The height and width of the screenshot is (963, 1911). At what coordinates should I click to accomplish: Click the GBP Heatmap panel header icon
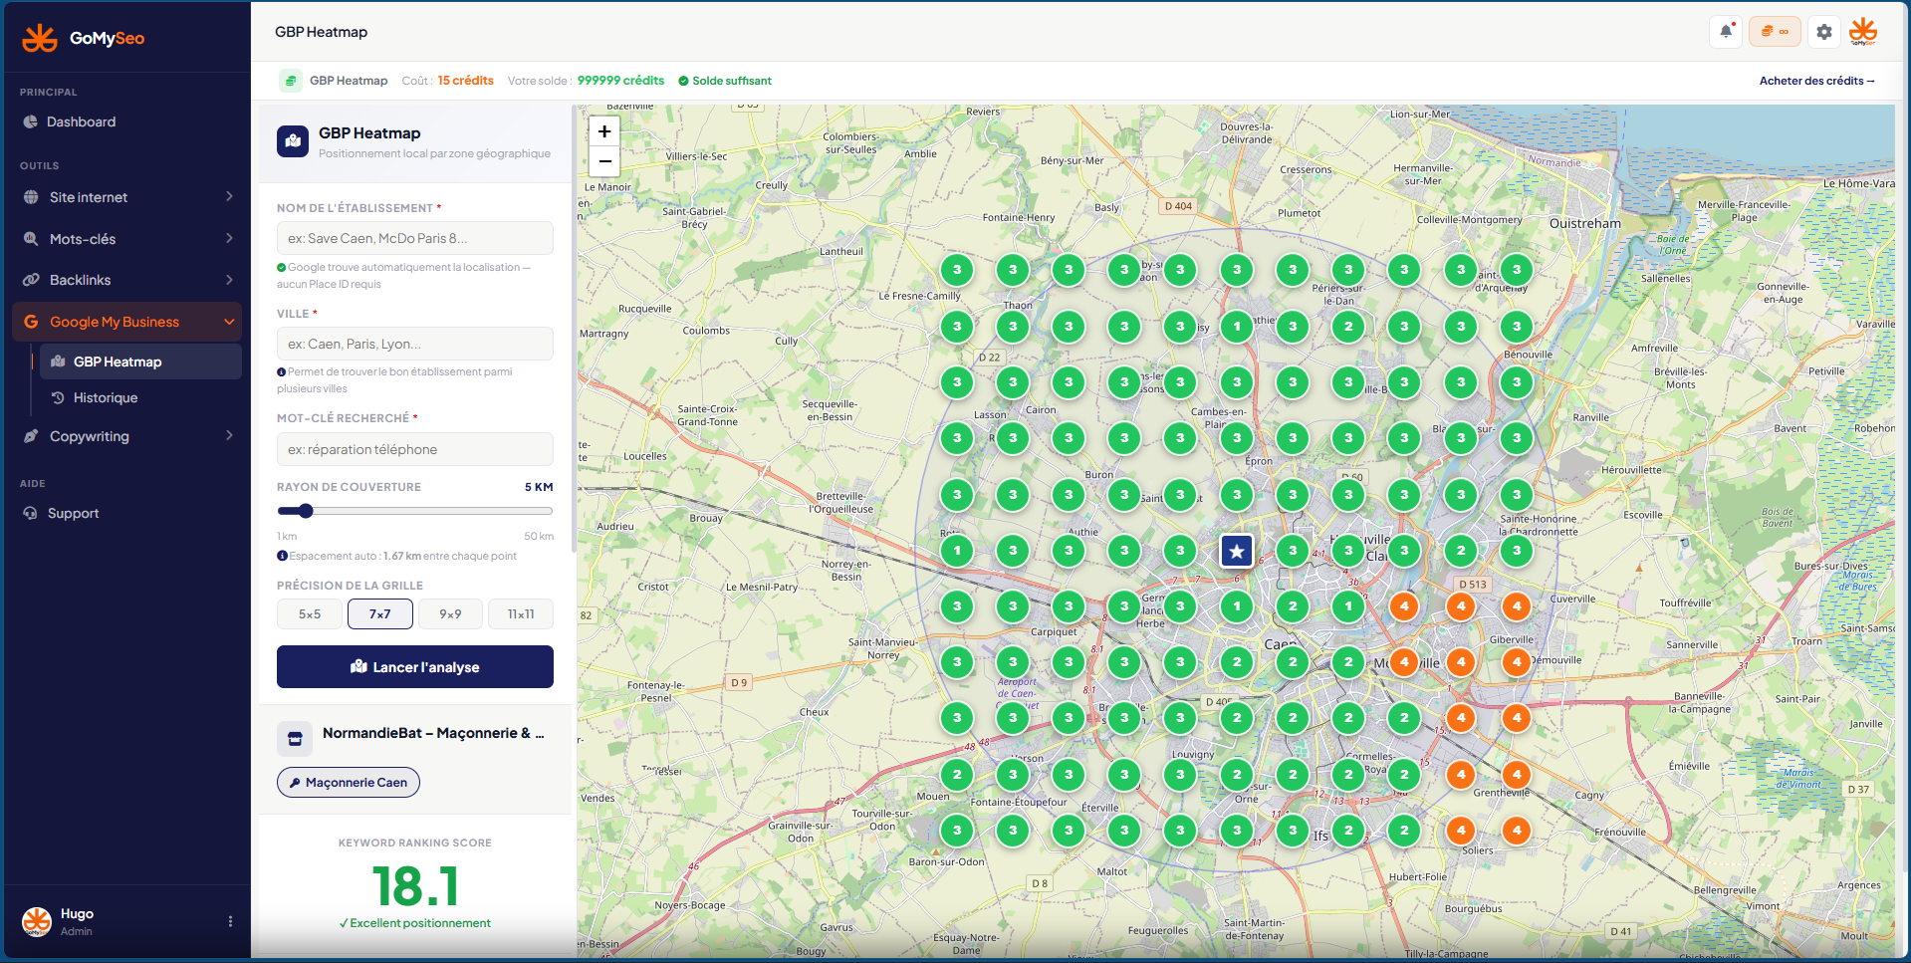[293, 141]
